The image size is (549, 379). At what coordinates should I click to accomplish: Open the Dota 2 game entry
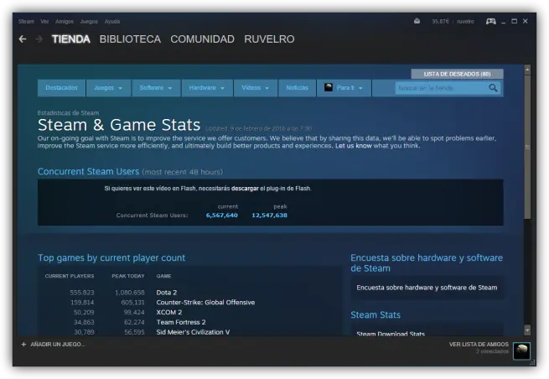[166, 293]
